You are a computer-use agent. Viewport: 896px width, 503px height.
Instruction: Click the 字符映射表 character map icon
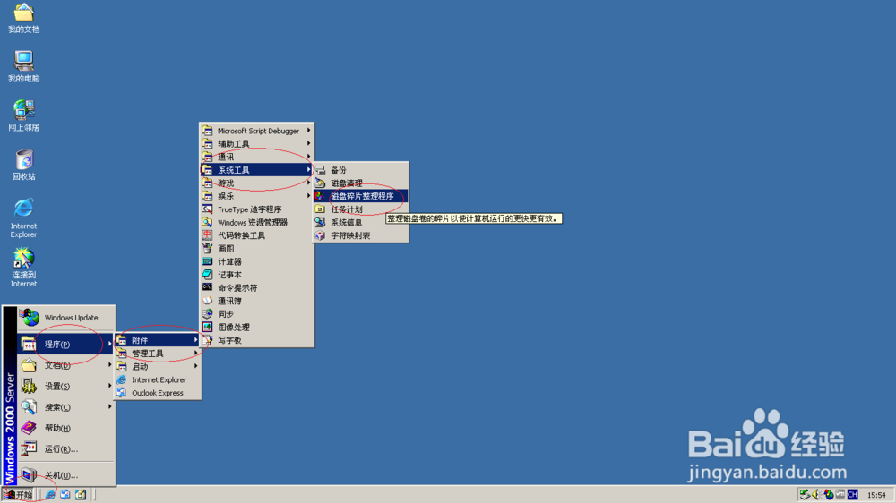320,235
